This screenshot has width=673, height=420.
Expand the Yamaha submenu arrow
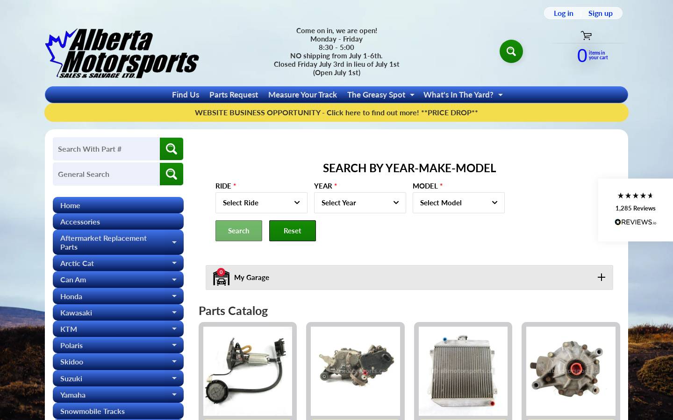click(x=174, y=395)
